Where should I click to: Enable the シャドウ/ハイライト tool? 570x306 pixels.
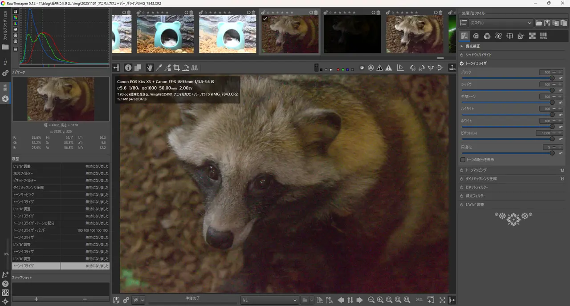(x=462, y=55)
